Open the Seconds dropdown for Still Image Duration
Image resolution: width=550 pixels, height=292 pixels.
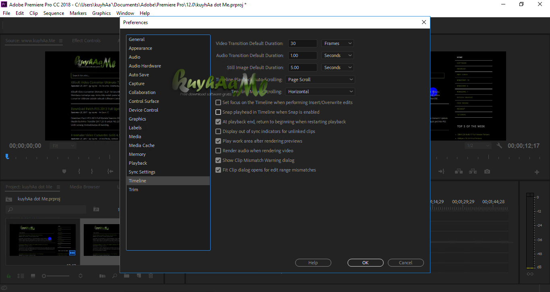tap(337, 67)
